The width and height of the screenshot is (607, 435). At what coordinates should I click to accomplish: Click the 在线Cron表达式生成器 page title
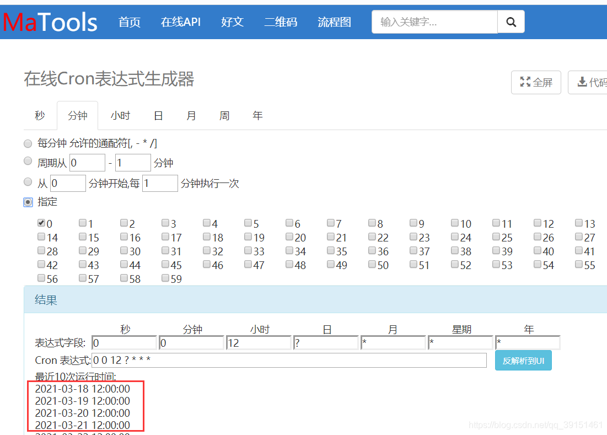pyautogui.click(x=109, y=79)
